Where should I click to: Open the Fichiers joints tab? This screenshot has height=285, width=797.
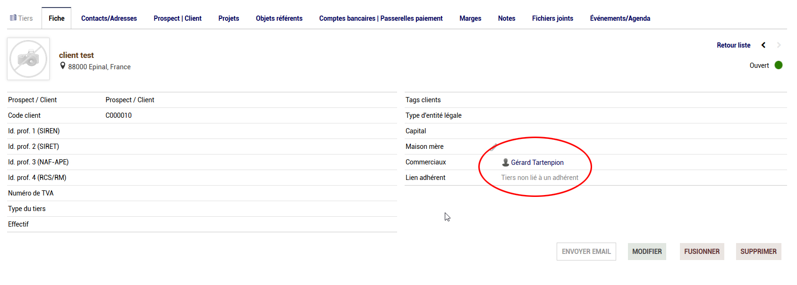click(552, 18)
